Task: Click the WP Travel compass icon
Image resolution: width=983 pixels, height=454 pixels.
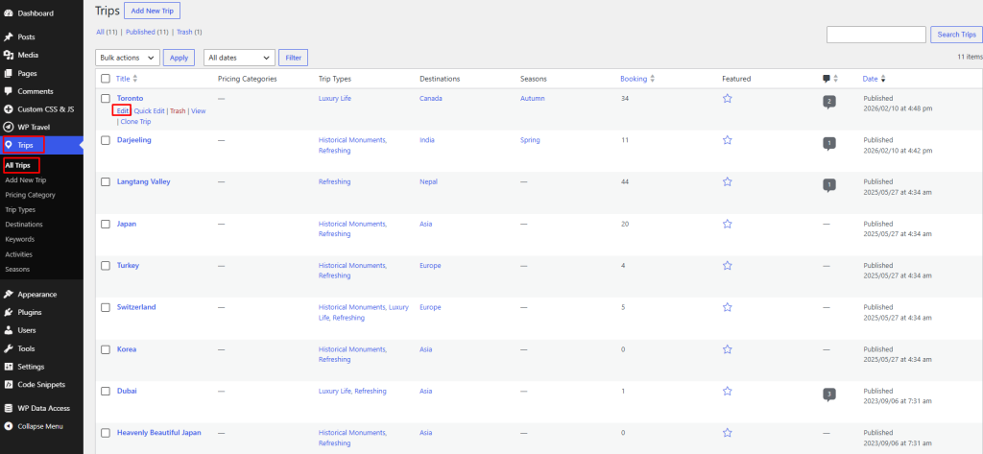Action: pos(9,127)
